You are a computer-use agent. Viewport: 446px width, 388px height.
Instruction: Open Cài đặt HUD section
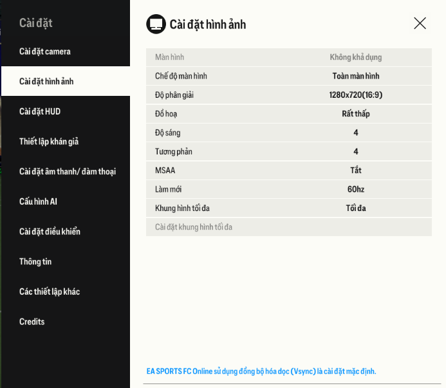(40, 111)
